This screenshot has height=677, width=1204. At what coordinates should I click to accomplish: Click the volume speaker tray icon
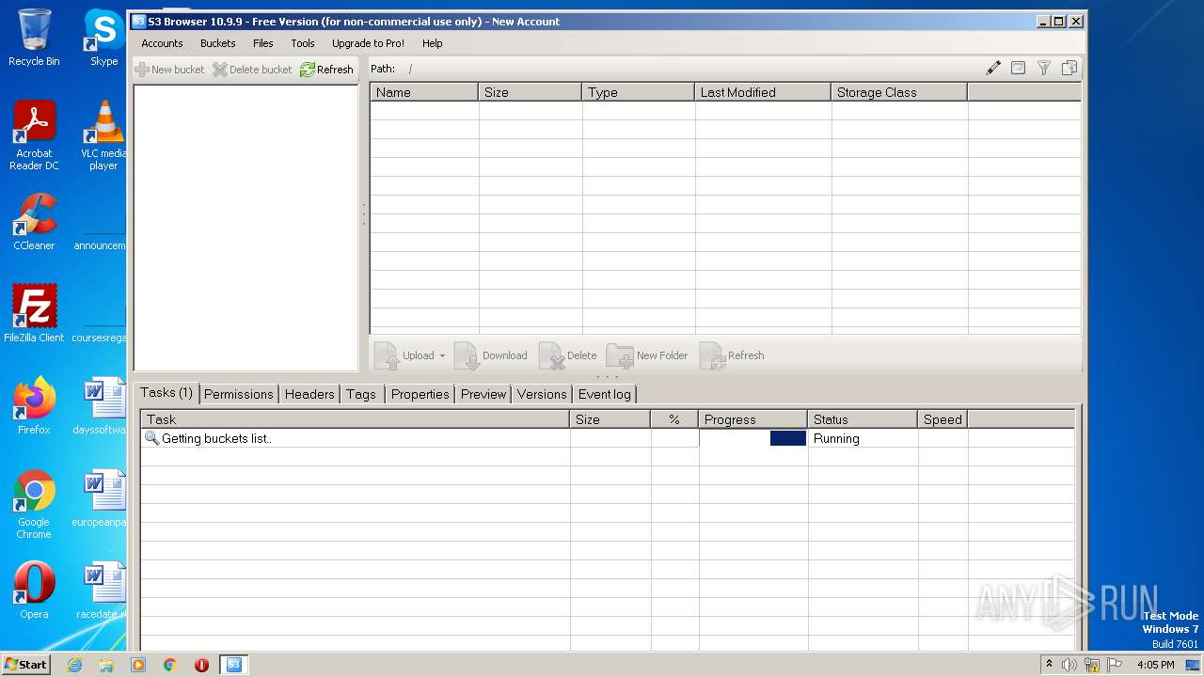point(1069,665)
